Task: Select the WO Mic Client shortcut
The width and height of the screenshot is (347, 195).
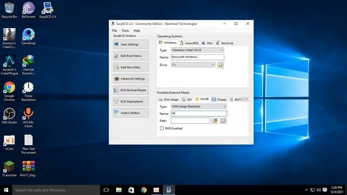Action: [29, 118]
